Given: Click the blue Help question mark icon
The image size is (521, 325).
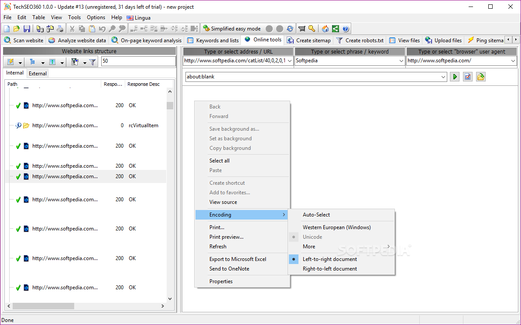Looking at the screenshot, I should click(346, 29).
